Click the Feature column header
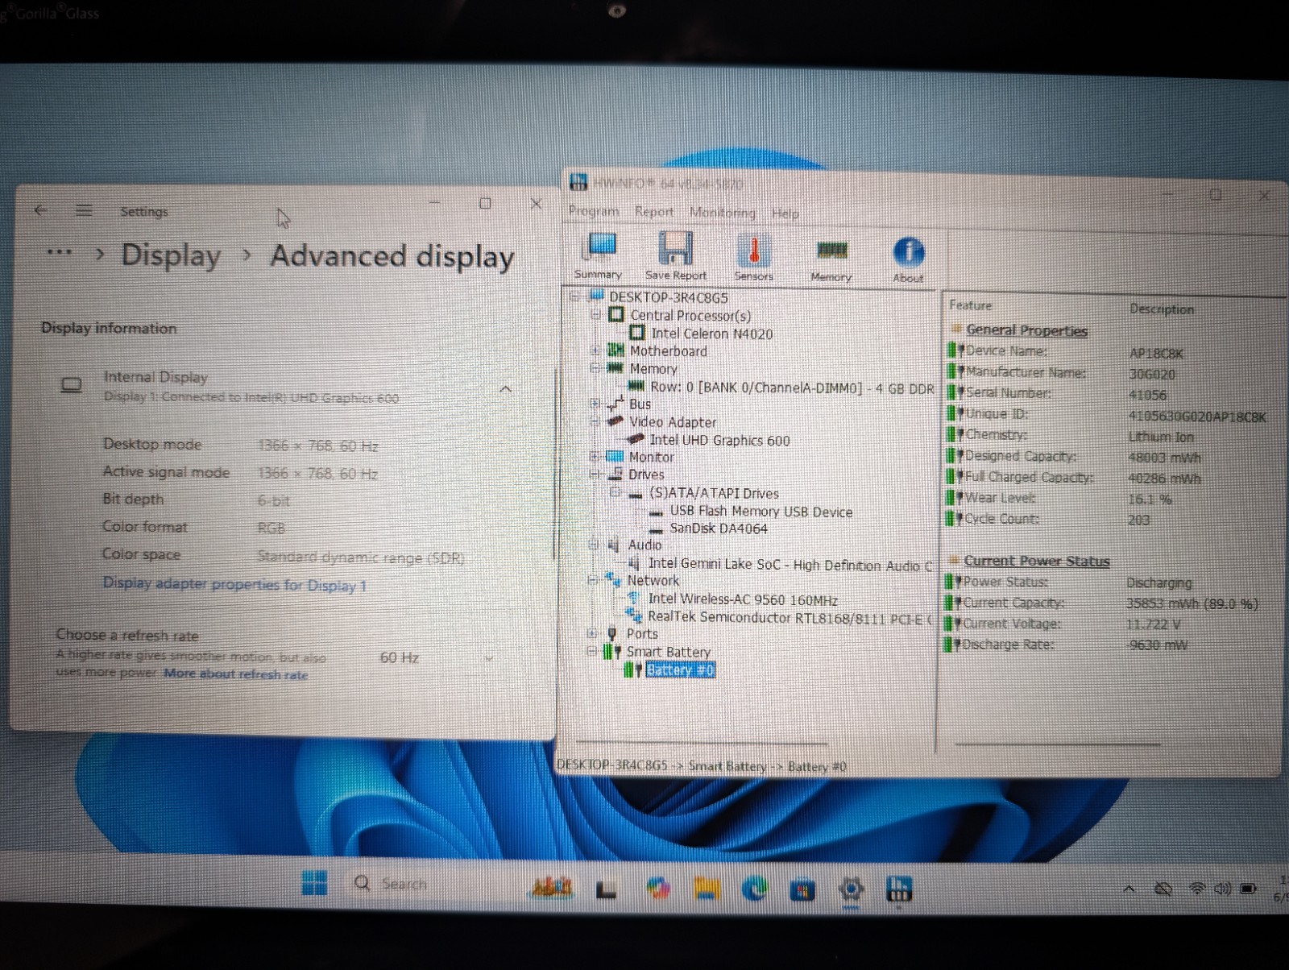 pyautogui.click(x=970, y=305)
